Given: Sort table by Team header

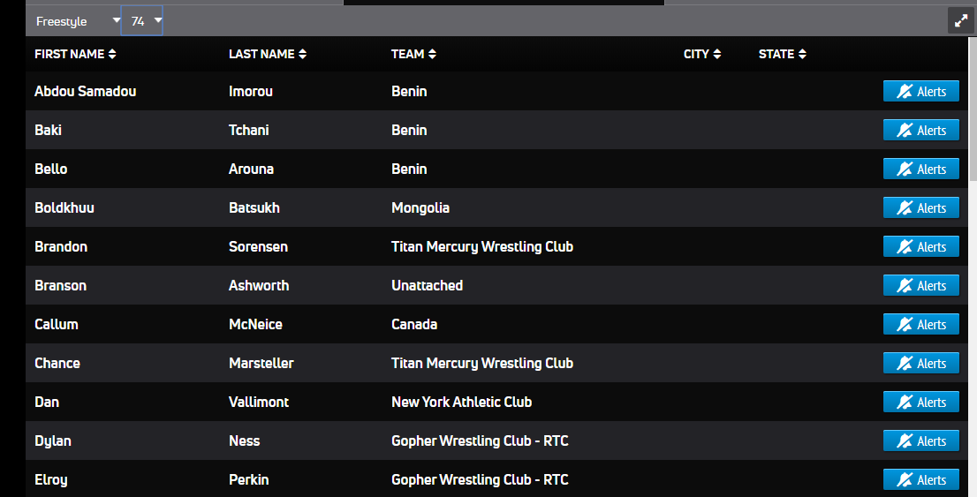Looking at the screenshot, I should [x=413, y=54].
